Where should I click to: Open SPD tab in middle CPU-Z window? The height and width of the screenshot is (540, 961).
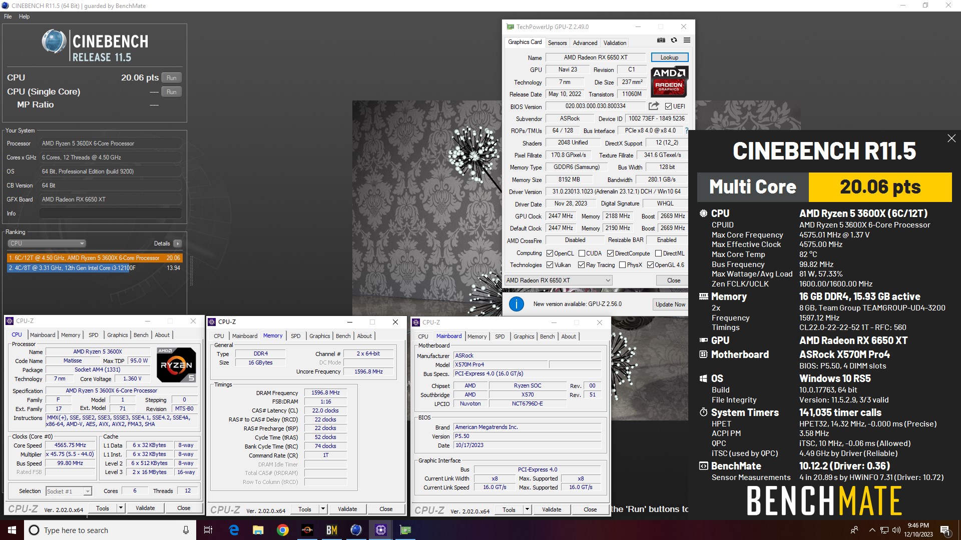coord(296,336)
